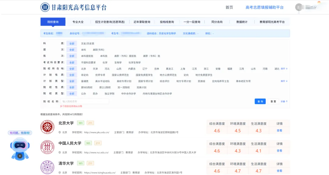Select 本科提前批 batch option
Viewport: 329px width, 175px height.
point(87,56)
